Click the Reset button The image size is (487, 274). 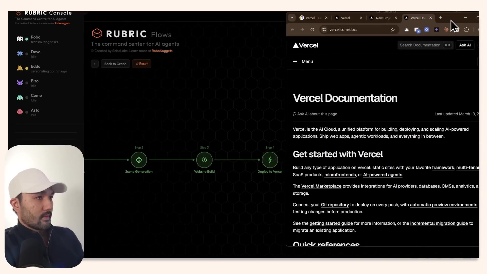(x=142, y=64)
